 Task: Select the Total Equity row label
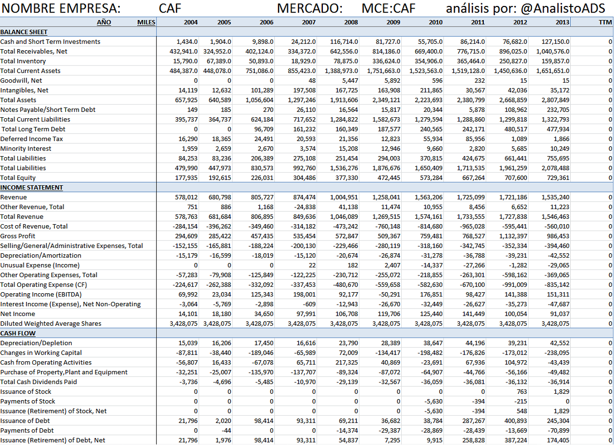18,178
